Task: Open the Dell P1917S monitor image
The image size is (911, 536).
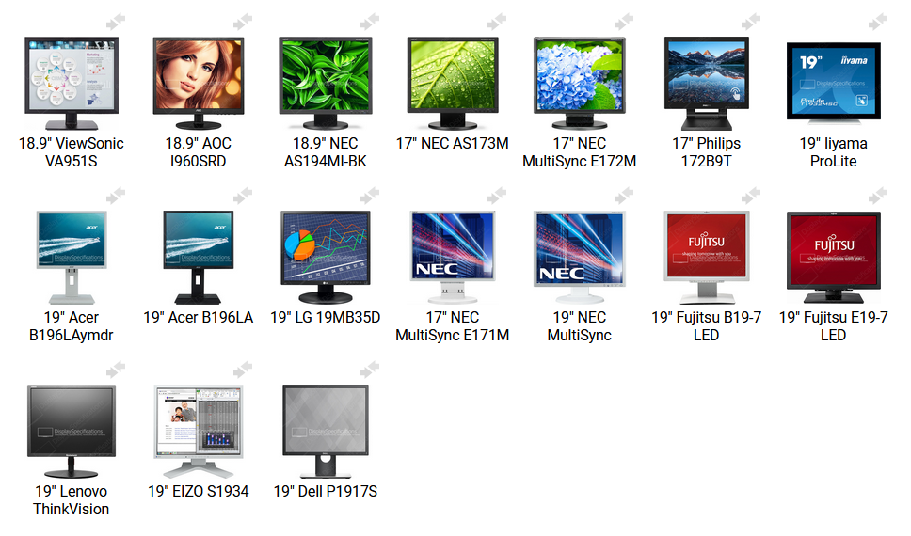Action: 326,431
